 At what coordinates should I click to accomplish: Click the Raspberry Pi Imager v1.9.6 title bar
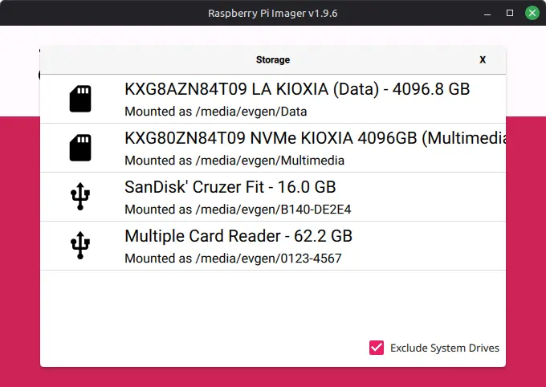[x=272, y=13]
